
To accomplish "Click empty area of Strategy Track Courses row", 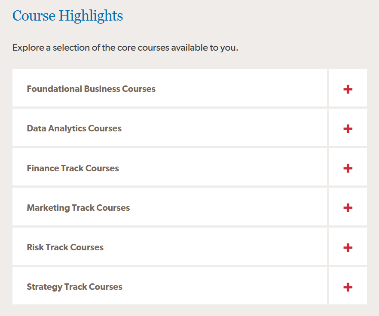I will [x=223, y=287].
